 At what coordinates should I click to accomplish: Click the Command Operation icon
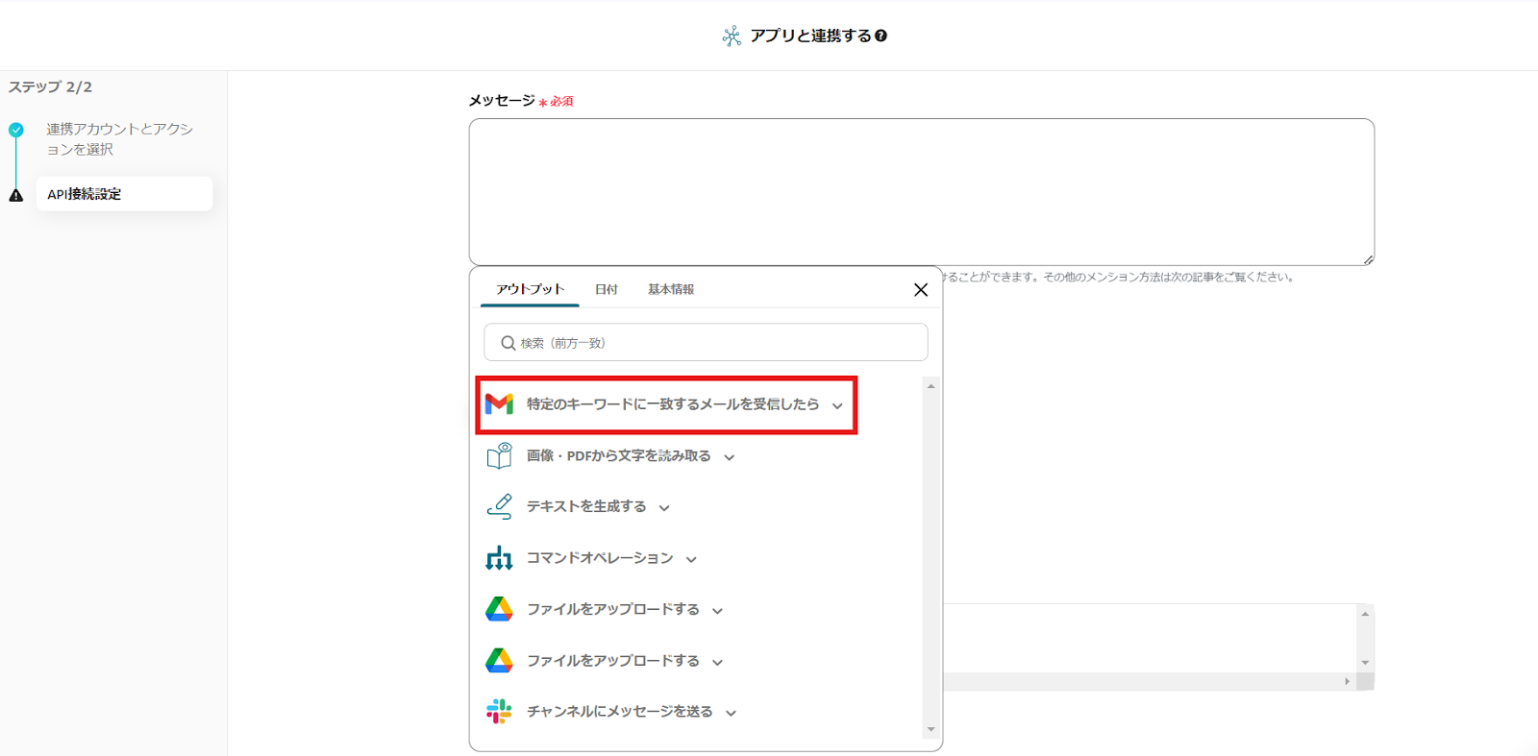[499, 558]
